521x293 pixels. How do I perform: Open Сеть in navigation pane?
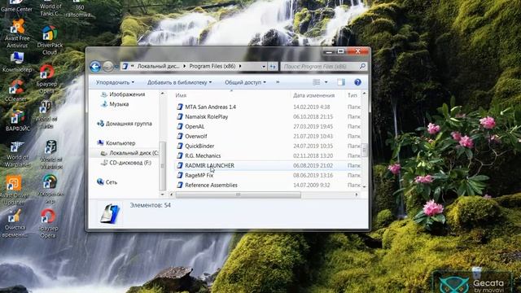pos(107,182)
